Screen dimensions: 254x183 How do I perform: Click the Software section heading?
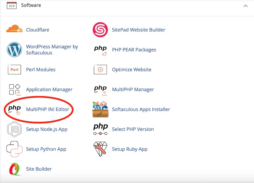[31, 5]
